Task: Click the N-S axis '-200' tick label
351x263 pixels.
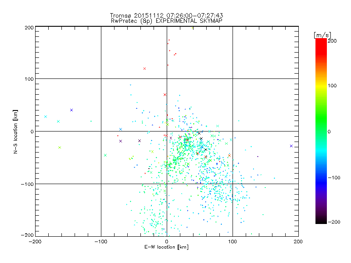Action: click(x=27, y=235)
